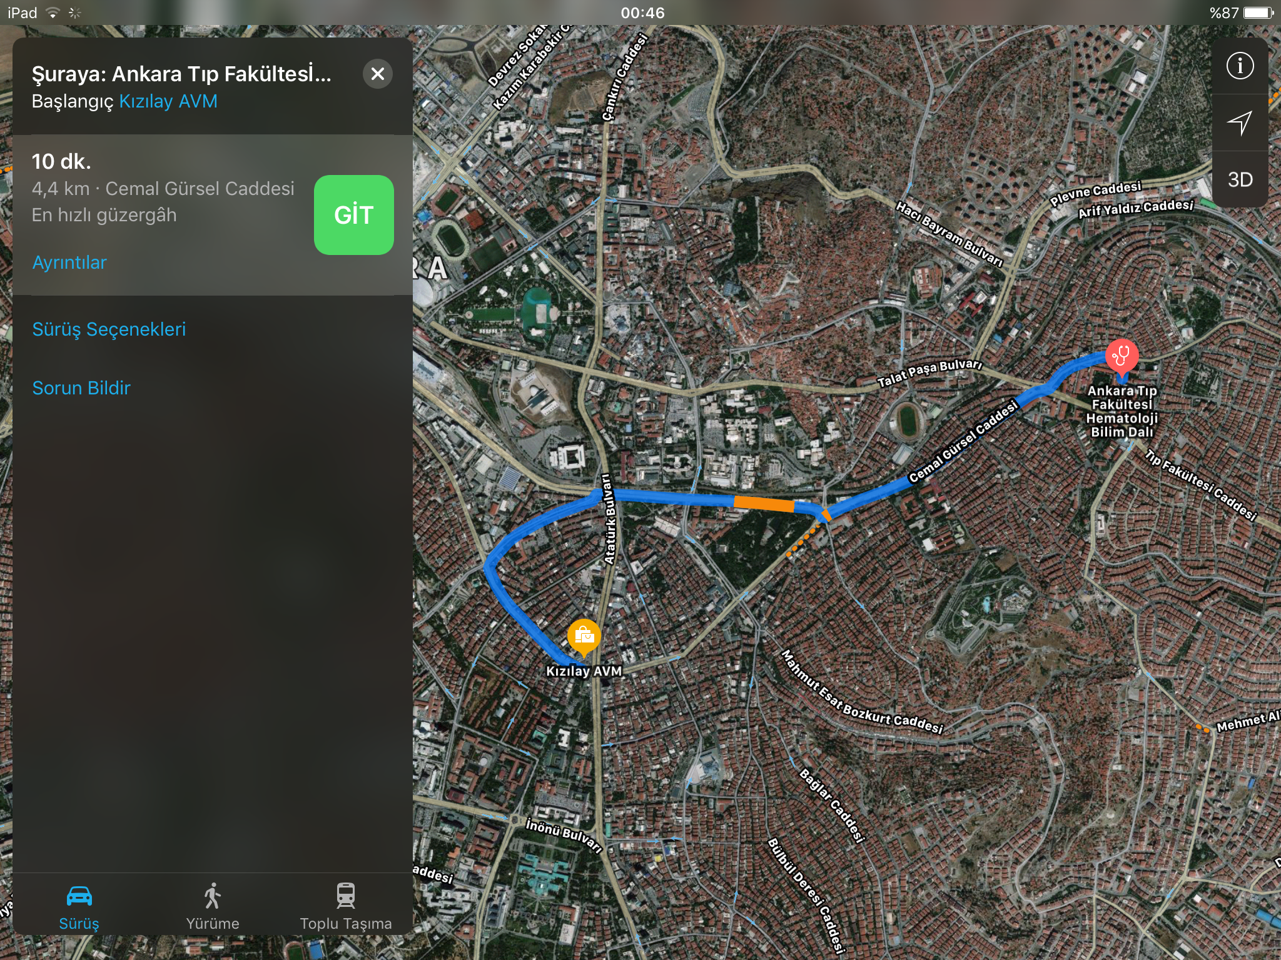Tap the battery indicator in status bar
This screenshot has height=960, width=1281.
coord(1258,13)
